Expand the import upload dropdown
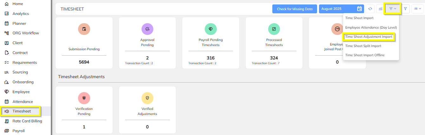Viewport: 425px width, 135px height. coord(393,9)
